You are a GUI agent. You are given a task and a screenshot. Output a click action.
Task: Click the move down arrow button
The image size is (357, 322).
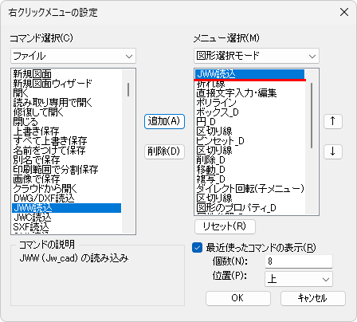pos(333,151)
